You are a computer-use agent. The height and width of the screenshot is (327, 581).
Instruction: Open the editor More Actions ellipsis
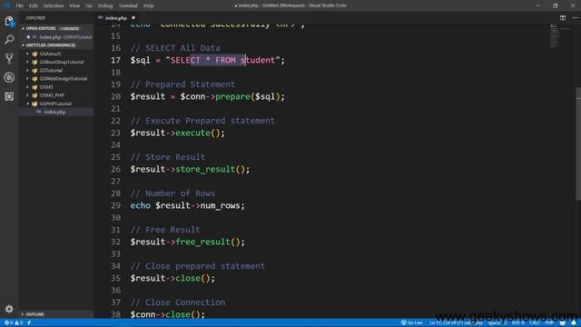pyautogui.click(x=575, y=18)
